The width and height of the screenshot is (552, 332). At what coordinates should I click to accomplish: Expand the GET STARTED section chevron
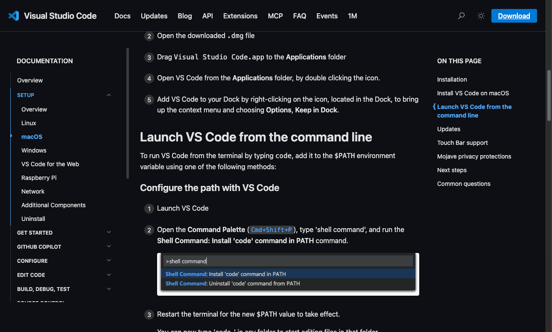(x=109, y=232)
